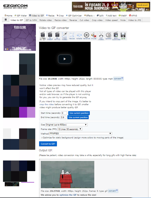This screenshot has width=151, height=198.
Task: Switch to the Cut video tab
Action: tap(84, 20)
